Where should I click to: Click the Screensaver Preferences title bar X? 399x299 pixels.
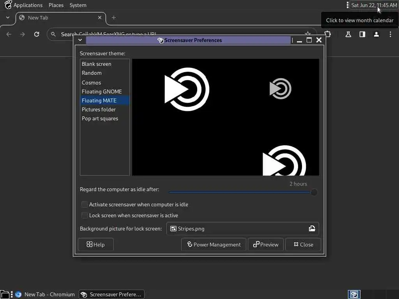pos(319,40)
